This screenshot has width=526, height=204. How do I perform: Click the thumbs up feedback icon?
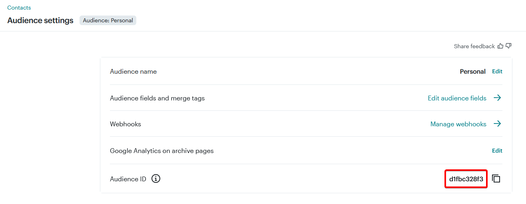pos(500,46)
